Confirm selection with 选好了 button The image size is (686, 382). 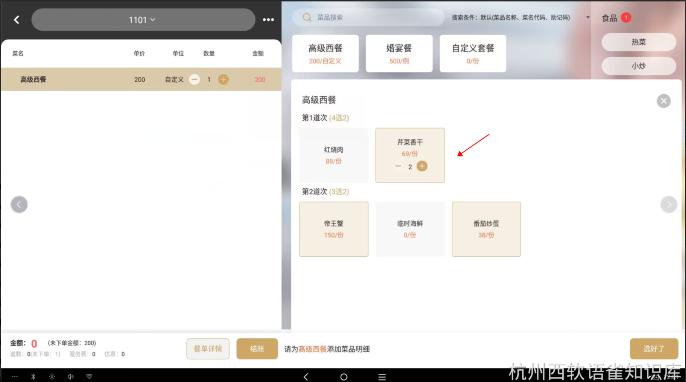coord(654,349)
